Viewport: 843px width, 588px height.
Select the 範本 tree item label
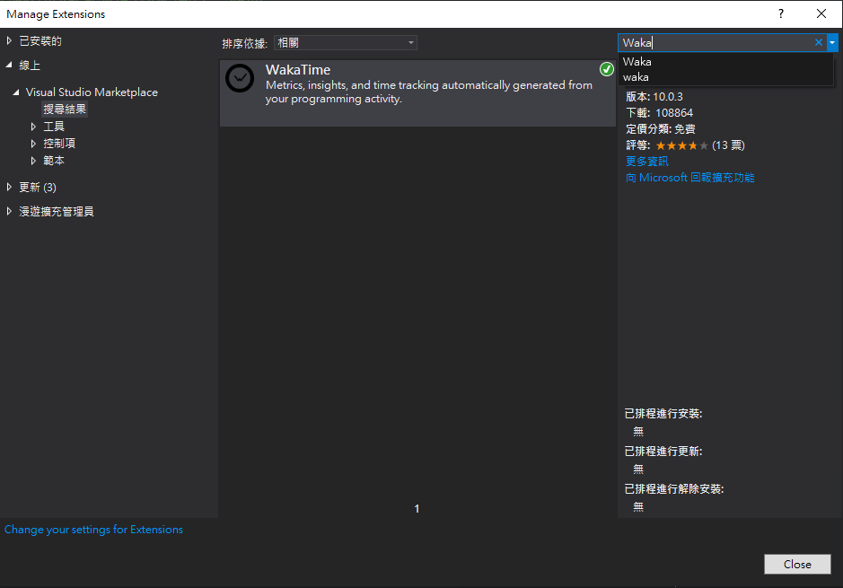tap(54, 160)
